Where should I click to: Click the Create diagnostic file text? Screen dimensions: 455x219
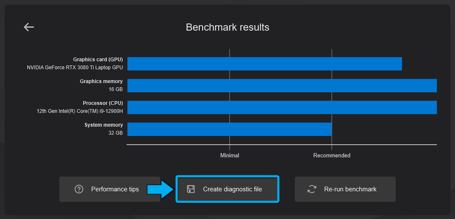point(232,189)
